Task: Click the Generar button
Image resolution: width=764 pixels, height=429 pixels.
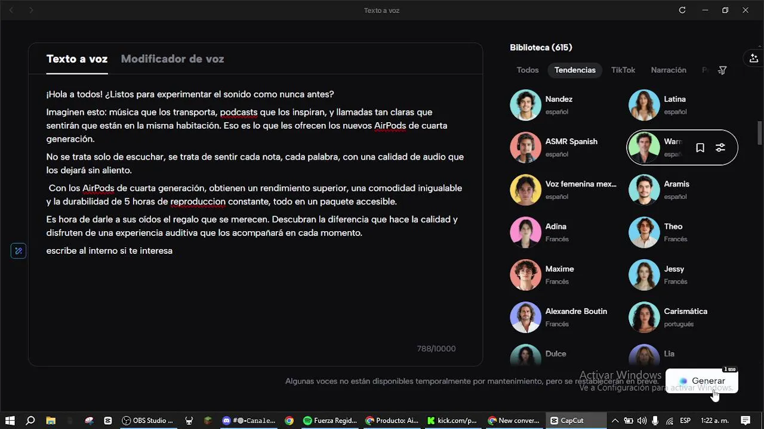Action: [701, 381]
